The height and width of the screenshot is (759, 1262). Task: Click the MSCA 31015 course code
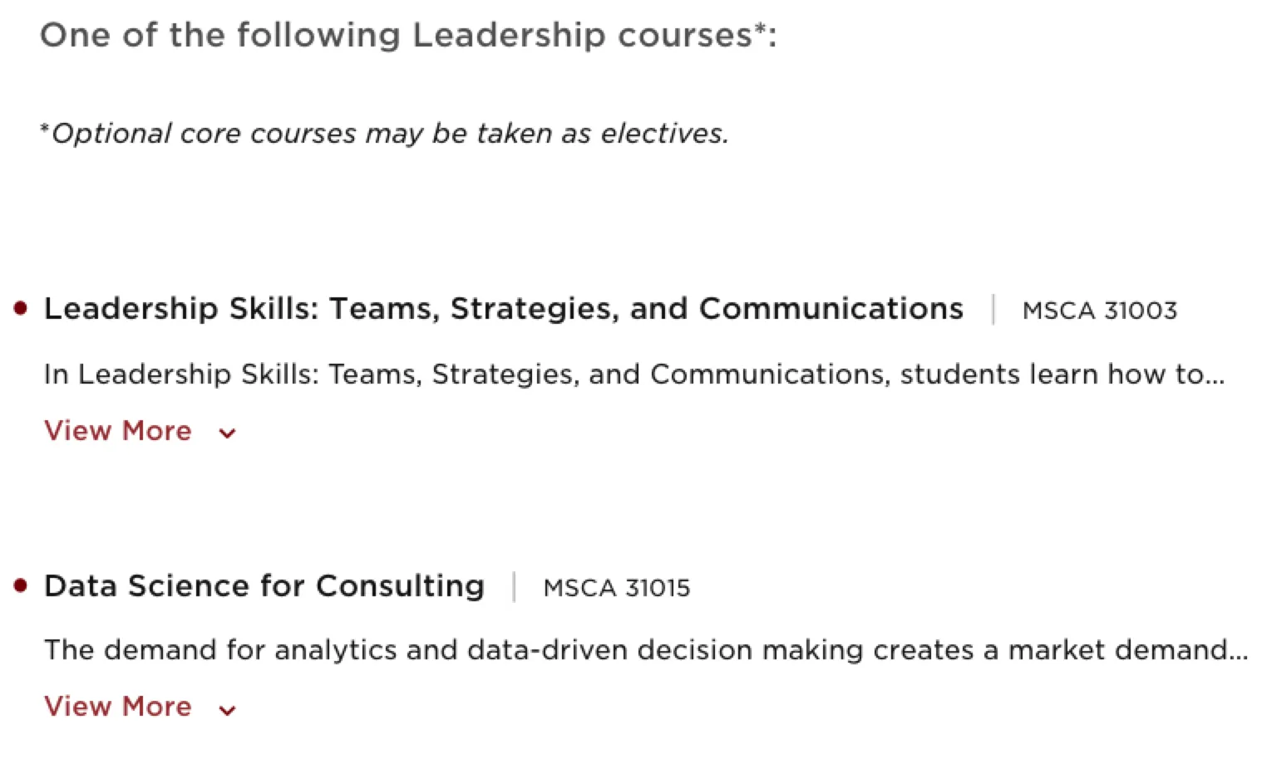(x=616, y=588)
